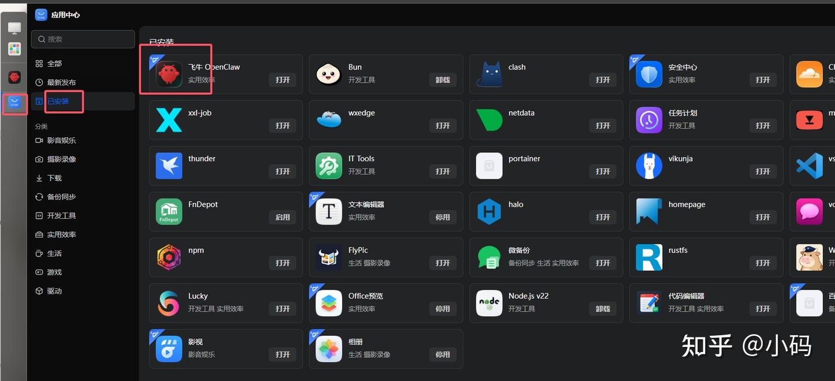
Task: Open the app store icon in left dock
Action: pyautogui.click(x=15, y=103)
